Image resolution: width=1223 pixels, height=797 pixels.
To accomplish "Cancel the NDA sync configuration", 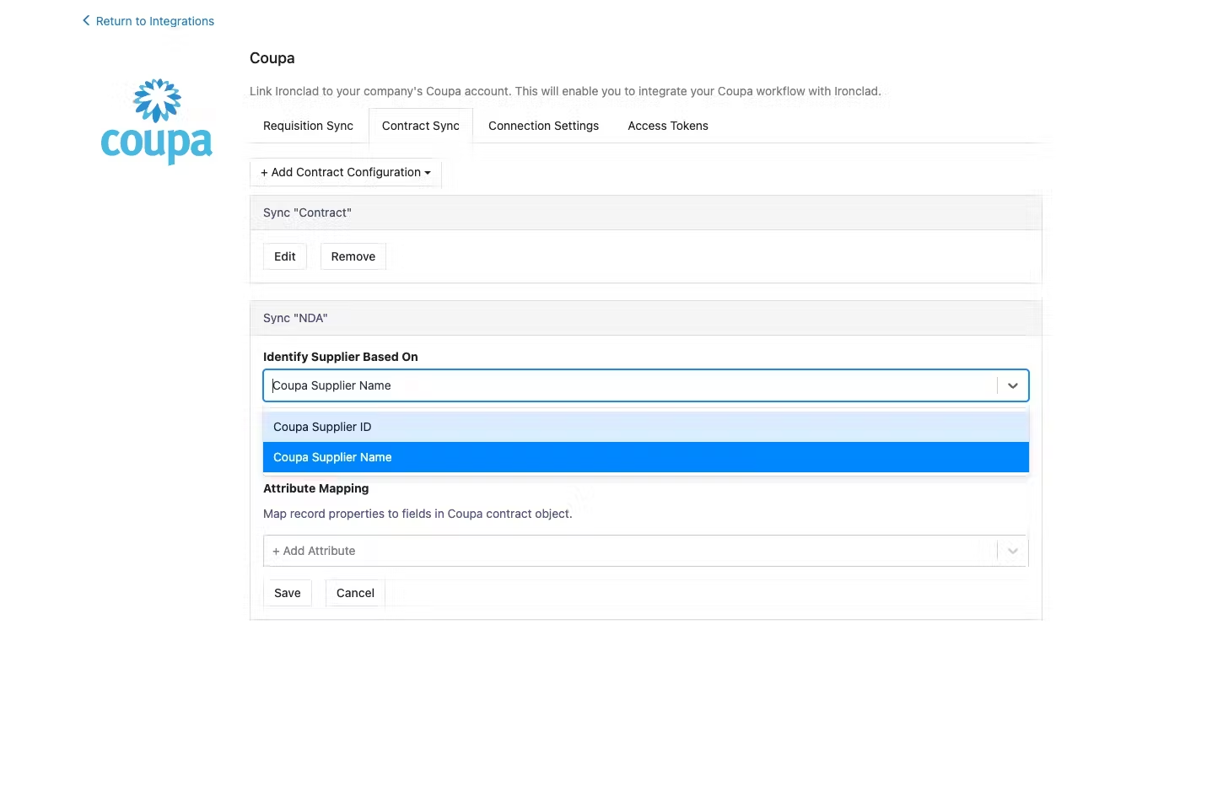I will (355, 593).
